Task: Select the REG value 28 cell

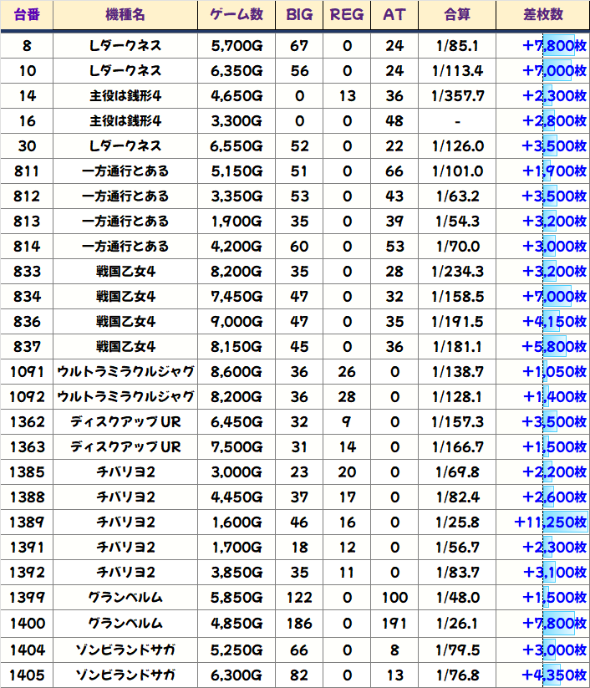Action: pyautogui.click(x=347, y=396)
